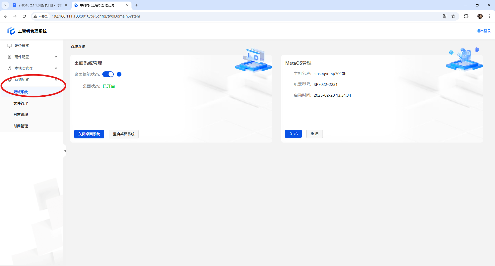Click the info icon beside 桌面使能状态 toggle
Viewport: 495px width, 266px height.
pos(119,74)
